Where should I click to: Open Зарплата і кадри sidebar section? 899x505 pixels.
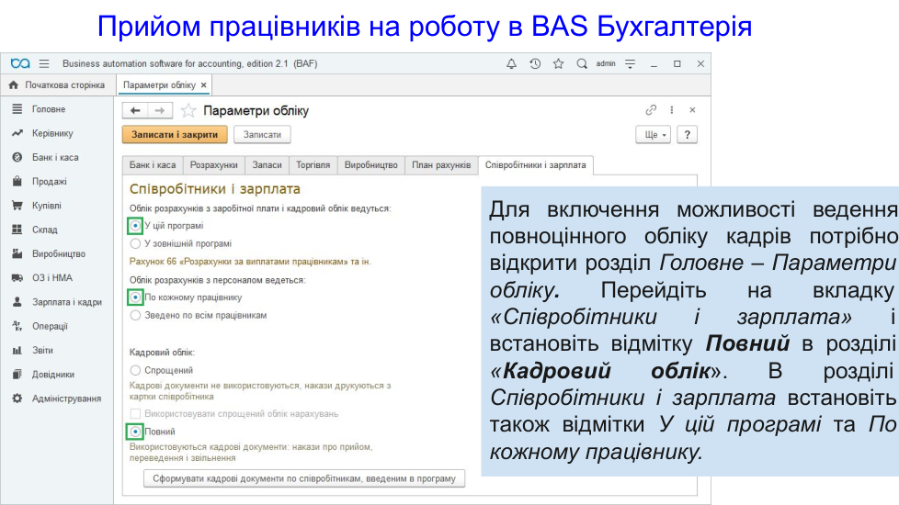66,301
